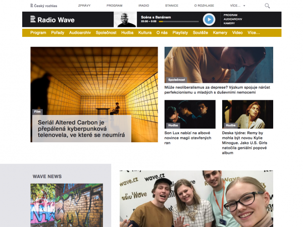Viewport: 303px width, 227px height.
Task: Click the Radio Wave logo
Action: coord(53,20)
